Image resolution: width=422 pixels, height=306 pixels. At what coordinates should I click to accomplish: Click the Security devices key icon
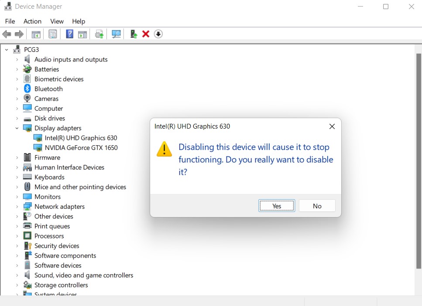pyautogui.click(x=27, y=246)
